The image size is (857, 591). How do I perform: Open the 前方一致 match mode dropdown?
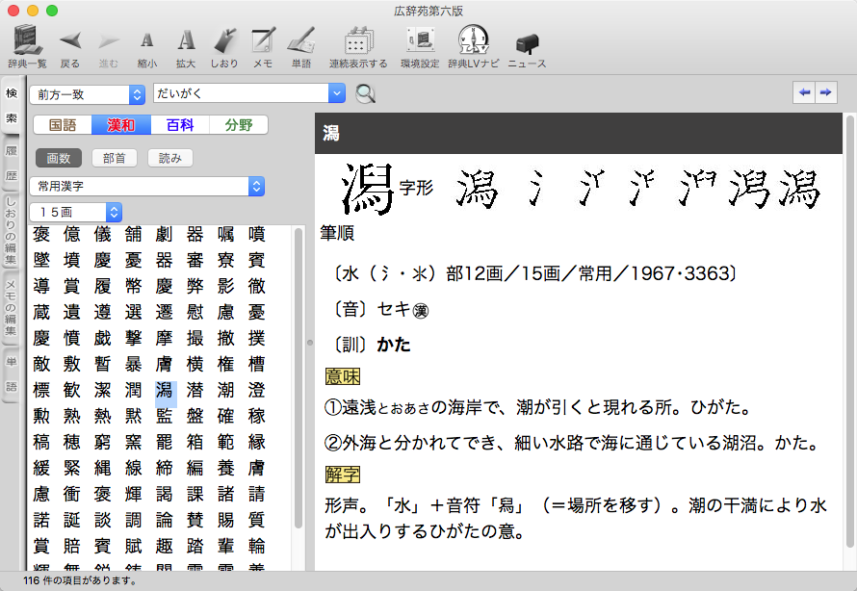click(88, 94)
